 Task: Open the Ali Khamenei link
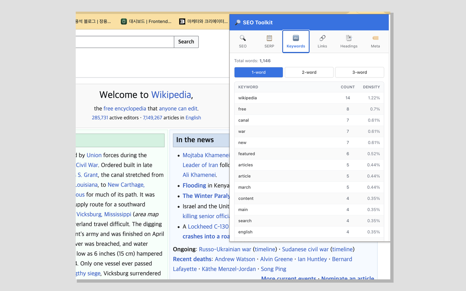click(199, 175)
